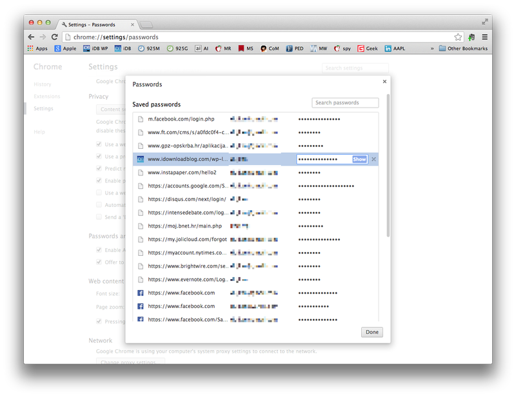Select the my.jolicloud.com/forgot entry
Viewport: 516px width, 397px height.
click(x=255, y=240)
